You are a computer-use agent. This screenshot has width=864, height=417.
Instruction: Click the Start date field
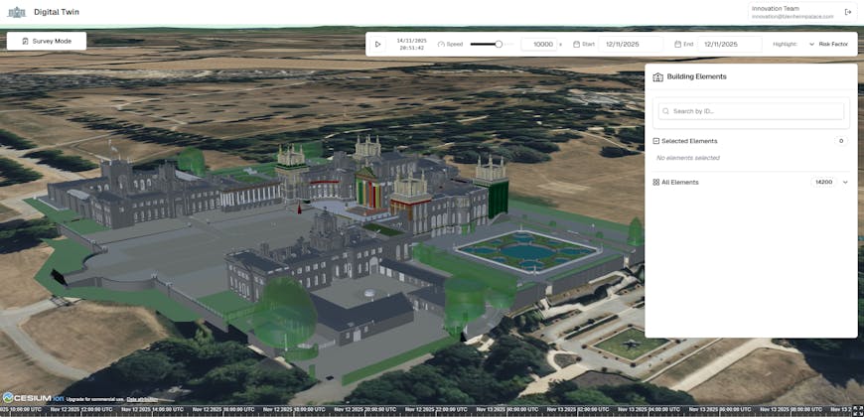[x=631, y=44]
